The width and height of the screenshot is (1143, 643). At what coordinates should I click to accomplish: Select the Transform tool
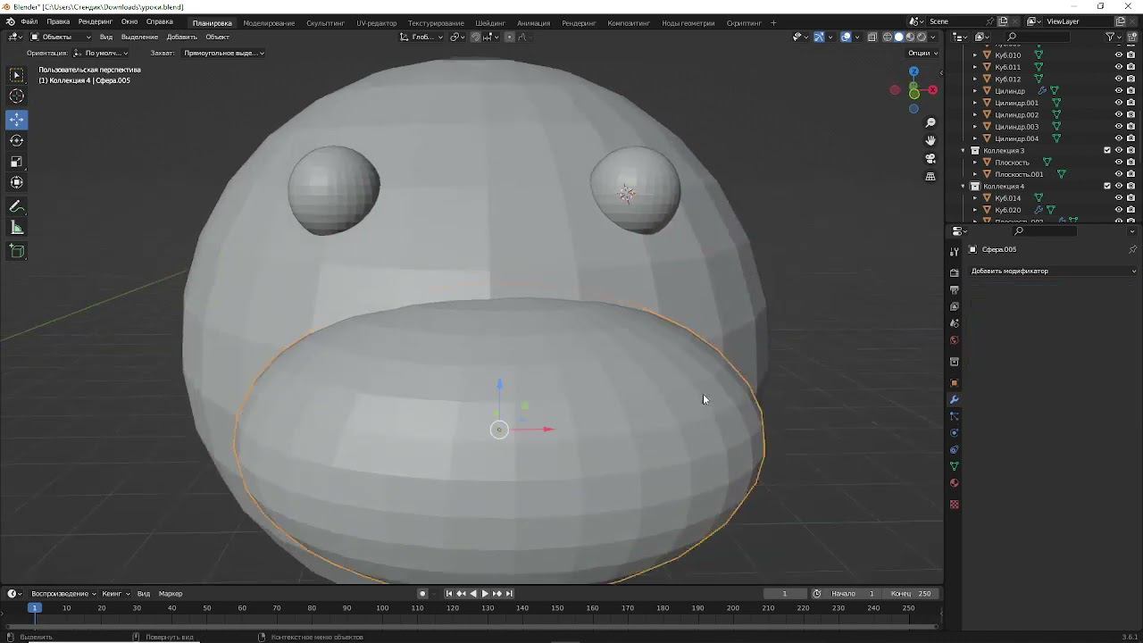pyautogui.click(x=17, y=182)
